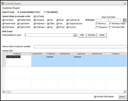This screenshot has height=101, width=128.
Task: Click the select-all corner of sample grid
Action: coord(4,54)
